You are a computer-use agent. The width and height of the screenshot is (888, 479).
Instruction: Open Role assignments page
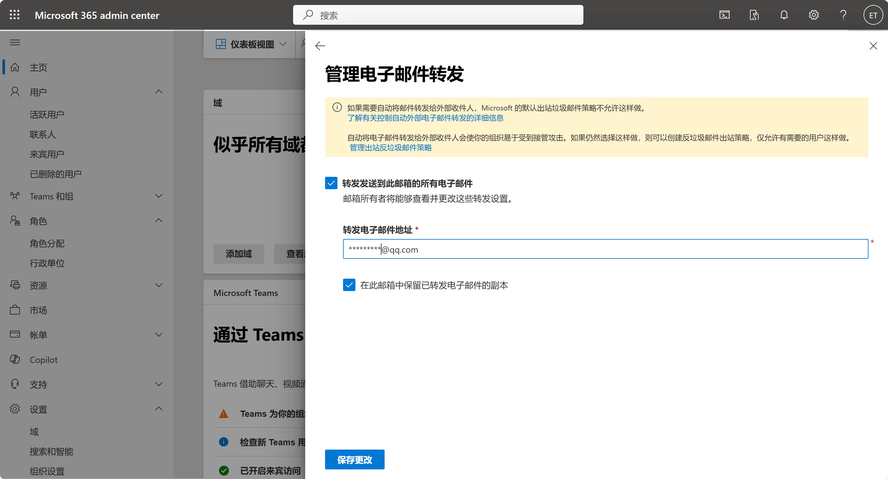click(47, 243)
